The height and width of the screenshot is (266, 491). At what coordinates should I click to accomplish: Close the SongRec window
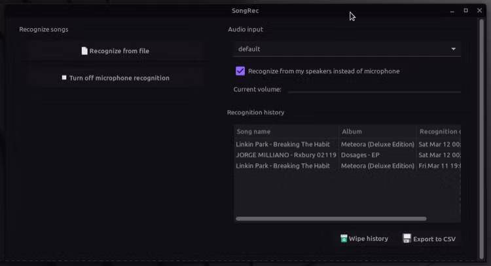coord(479,10)
